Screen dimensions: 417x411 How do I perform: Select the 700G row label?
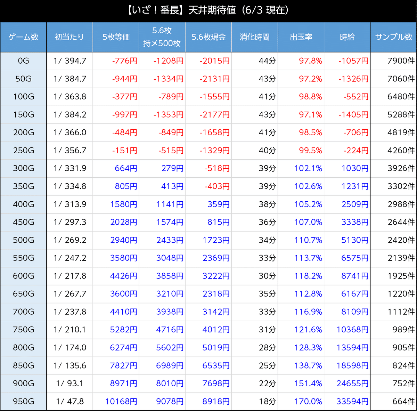click(23, 312)
